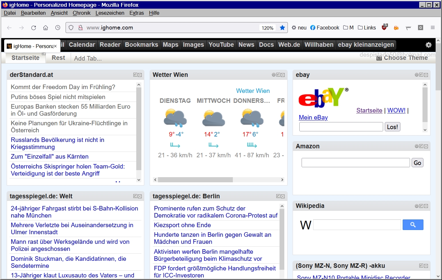
Task: Remove the Wikipedia widget
Action: [x=426, y=206]
